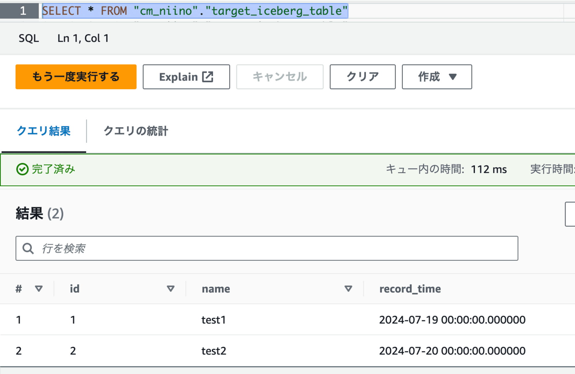
Task: Click the 結果 (2) heading
Action: 40,214
